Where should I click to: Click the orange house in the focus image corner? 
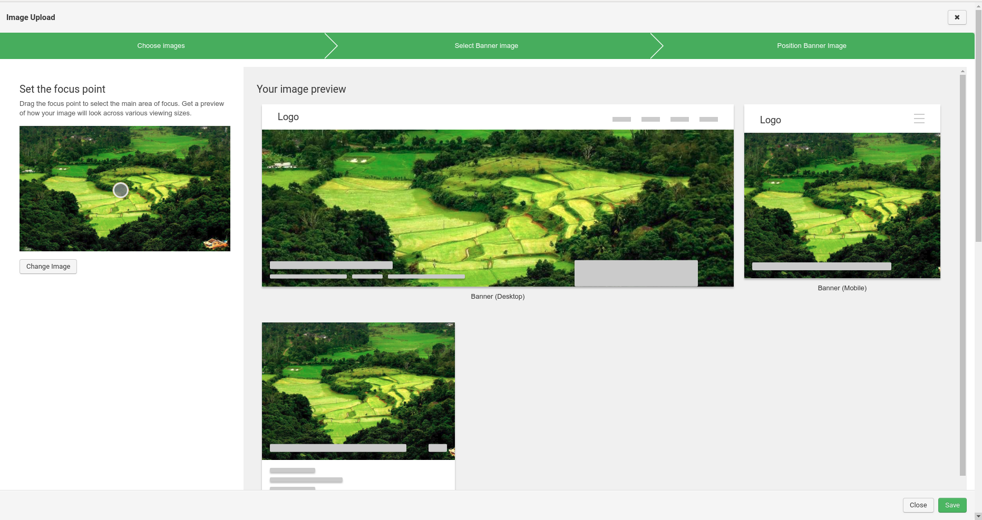coord(215,243)
